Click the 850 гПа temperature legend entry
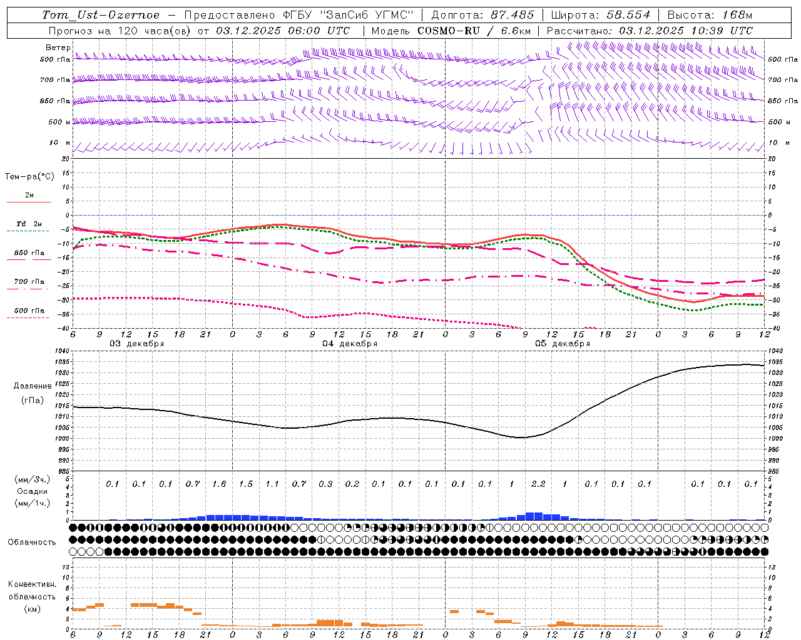 tap(29, 253)
